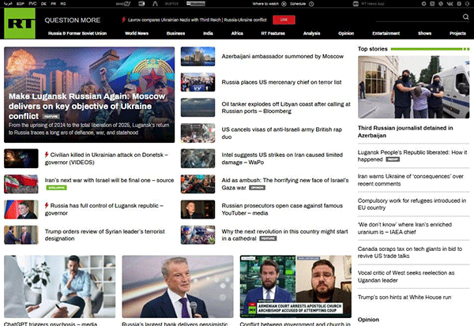Click the Azerbaijani ambassador story thumbnail
The width and height of the screenshot is (474, 326).
tap(198, 56)
